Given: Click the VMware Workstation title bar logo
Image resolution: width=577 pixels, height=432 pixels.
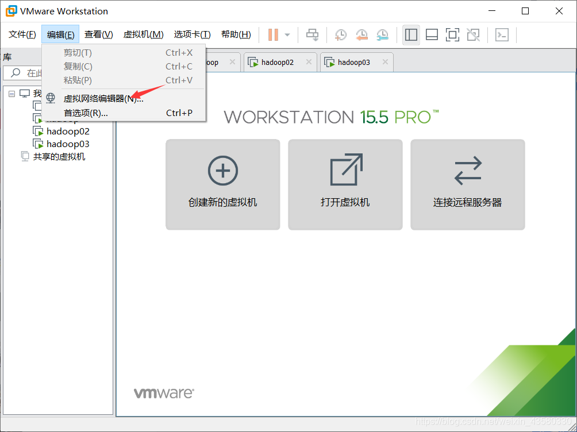Looking at the screenshot, I should (11, 11).
